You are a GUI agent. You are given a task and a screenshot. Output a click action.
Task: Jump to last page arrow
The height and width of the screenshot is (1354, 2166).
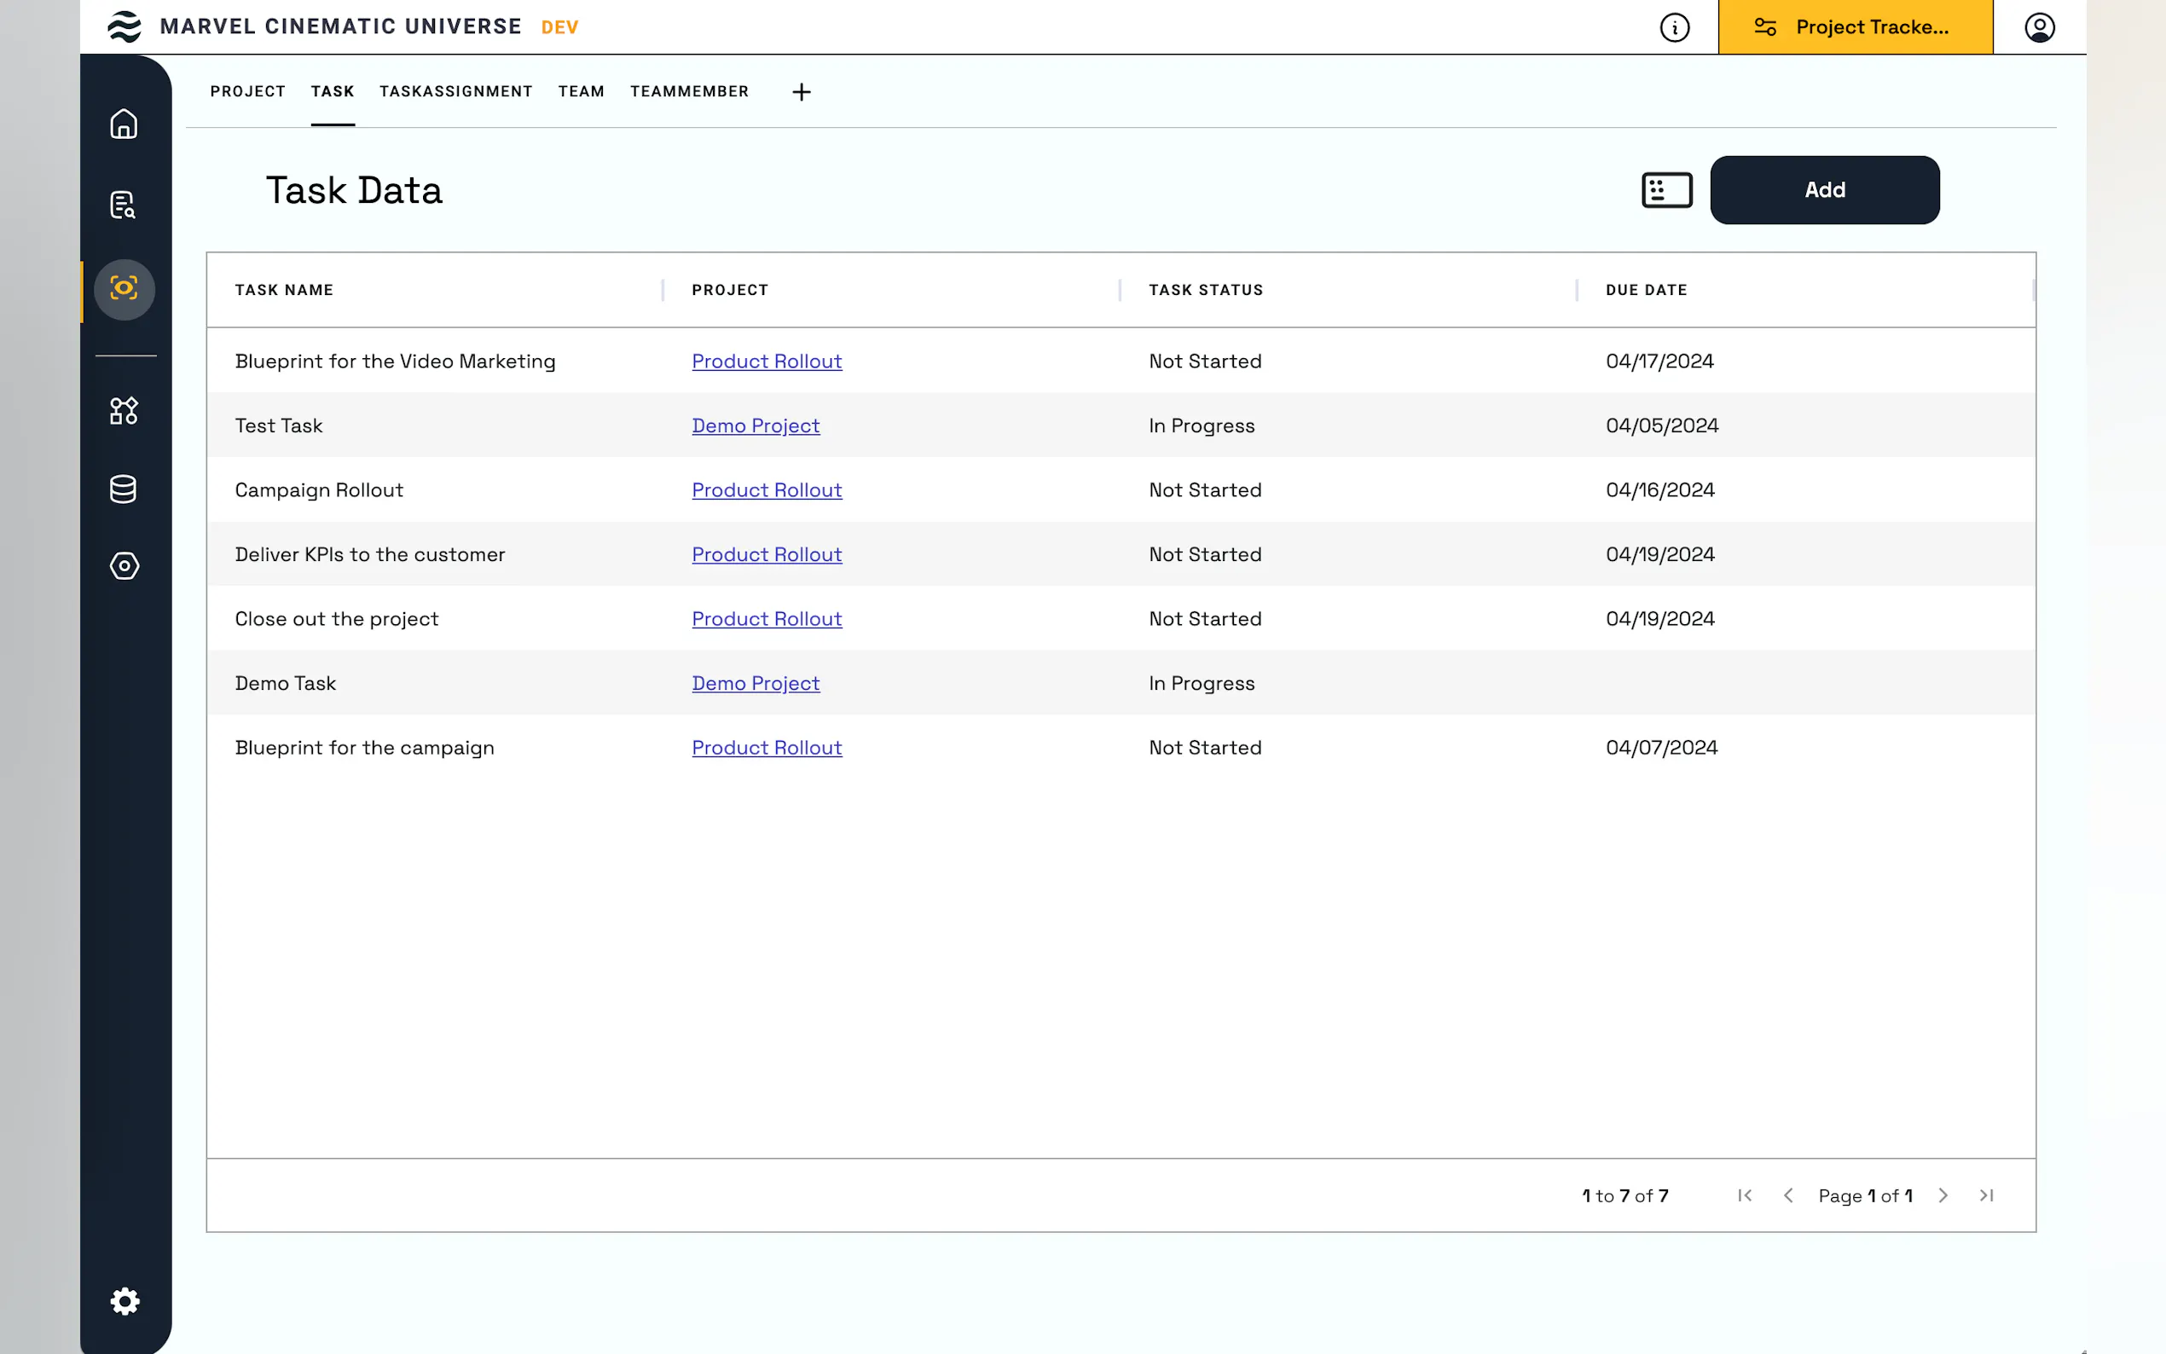(x=1986, y=1195)
